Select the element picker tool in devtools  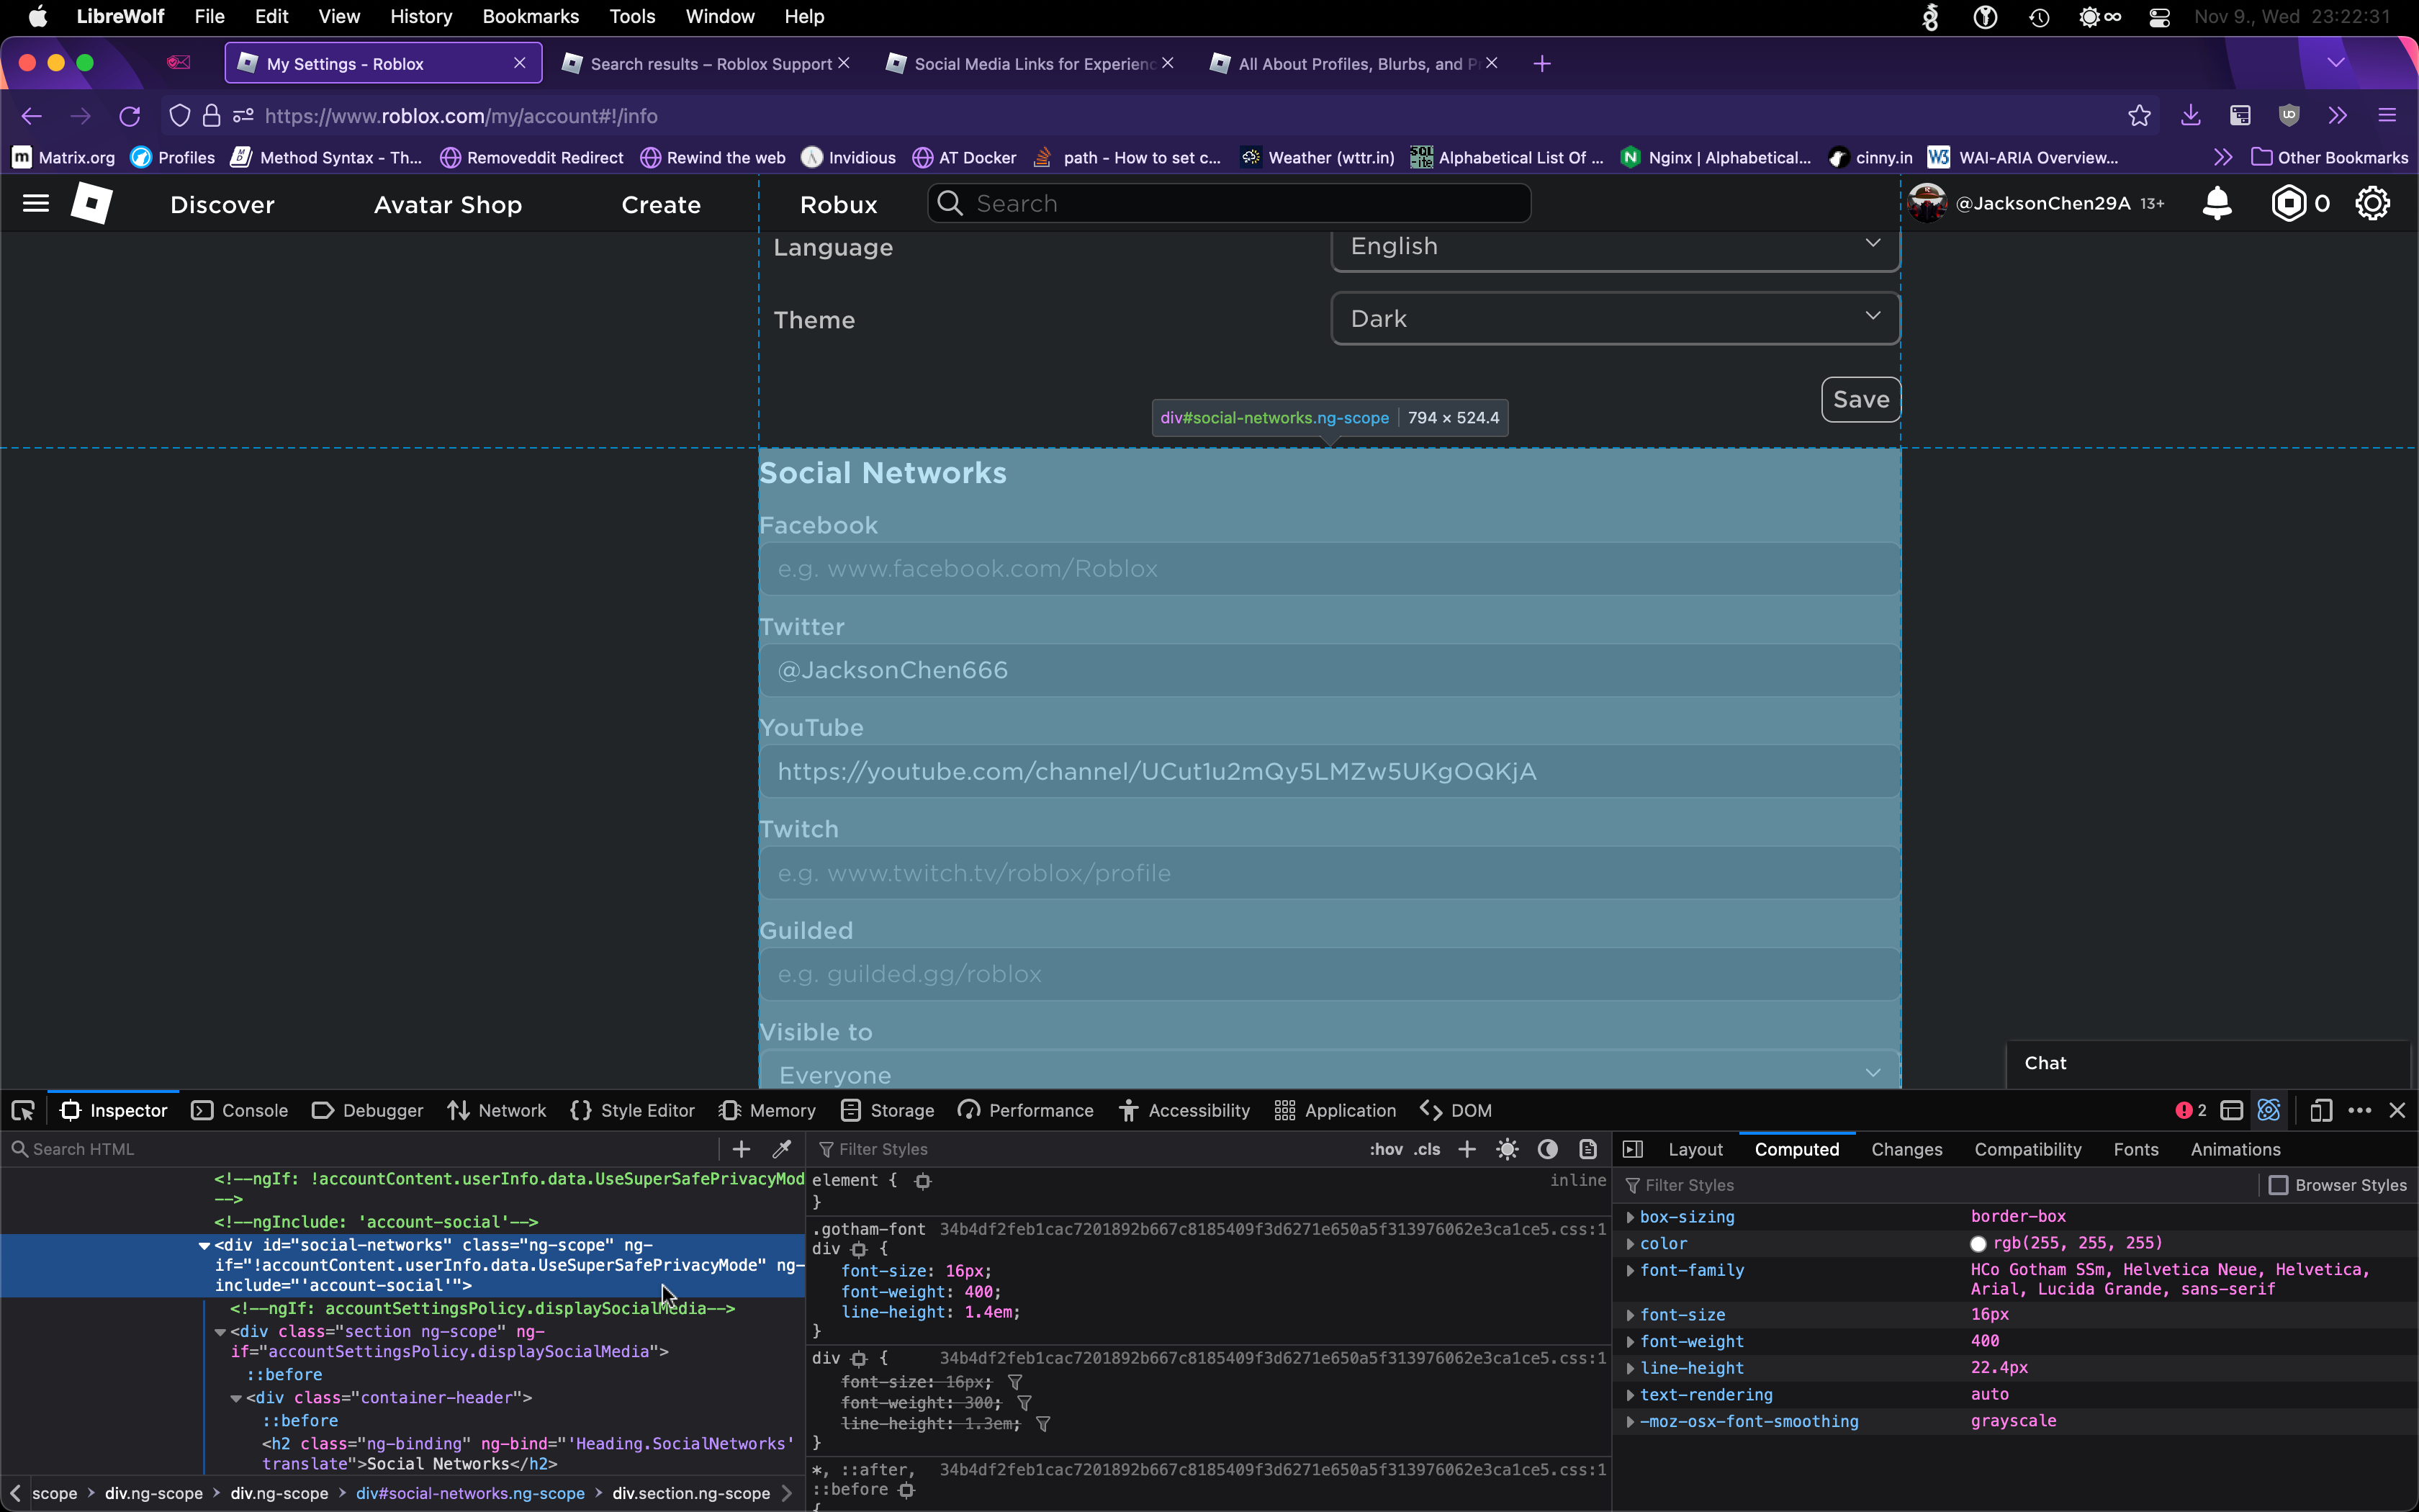pos(24,1110)
